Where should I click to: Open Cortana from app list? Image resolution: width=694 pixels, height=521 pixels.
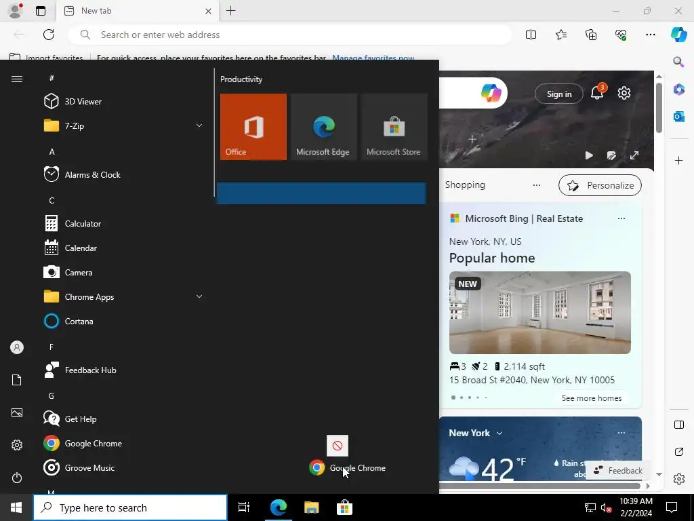pos(124,321)
